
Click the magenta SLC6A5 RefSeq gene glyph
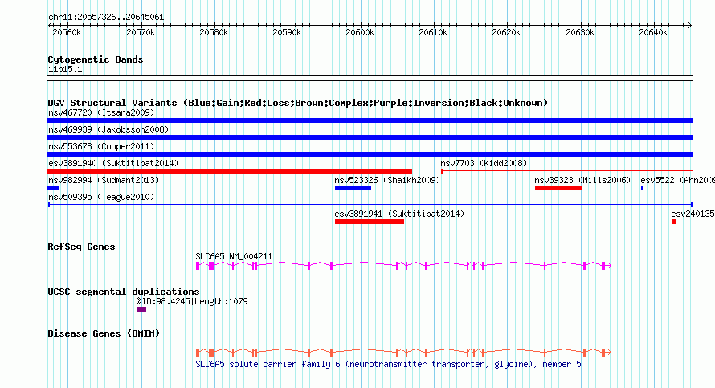pos(403,266)
